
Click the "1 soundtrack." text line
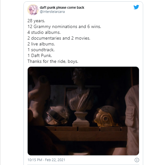(41, 50)
